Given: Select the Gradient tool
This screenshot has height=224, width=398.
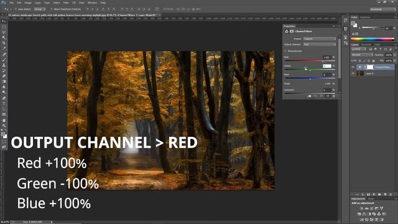Looking at the screenshot, I should point(4,82).
